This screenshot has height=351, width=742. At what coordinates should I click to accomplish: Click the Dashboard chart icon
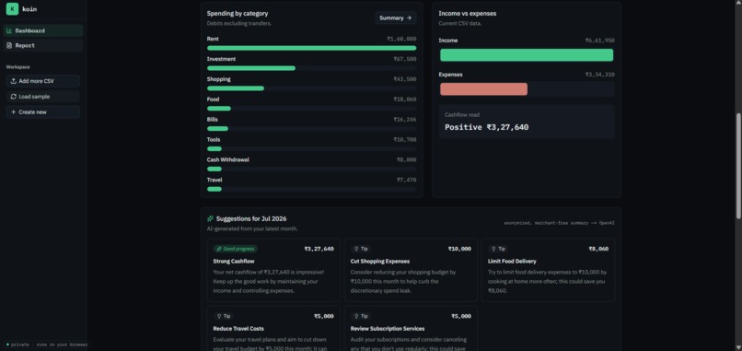coord(9,30)
